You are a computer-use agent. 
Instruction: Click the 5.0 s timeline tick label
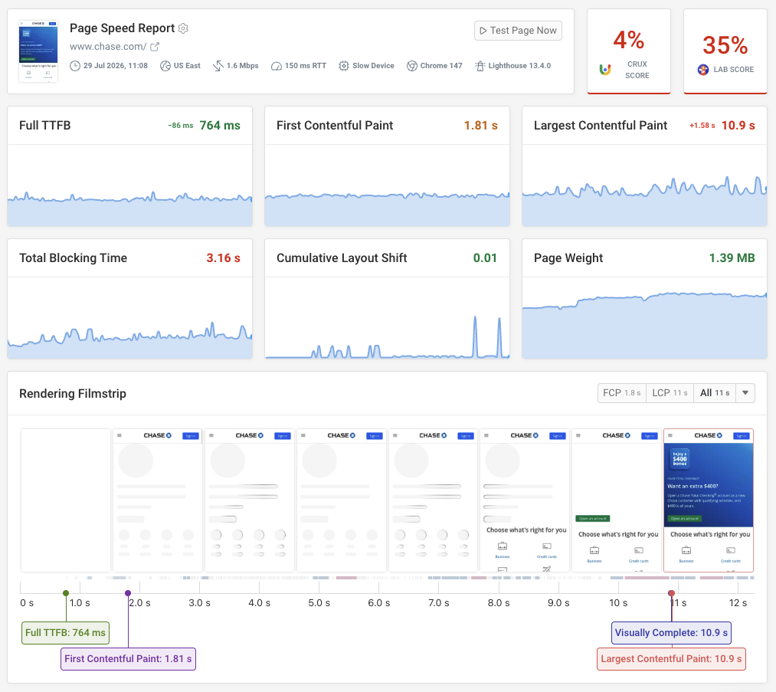click(319, 603)
